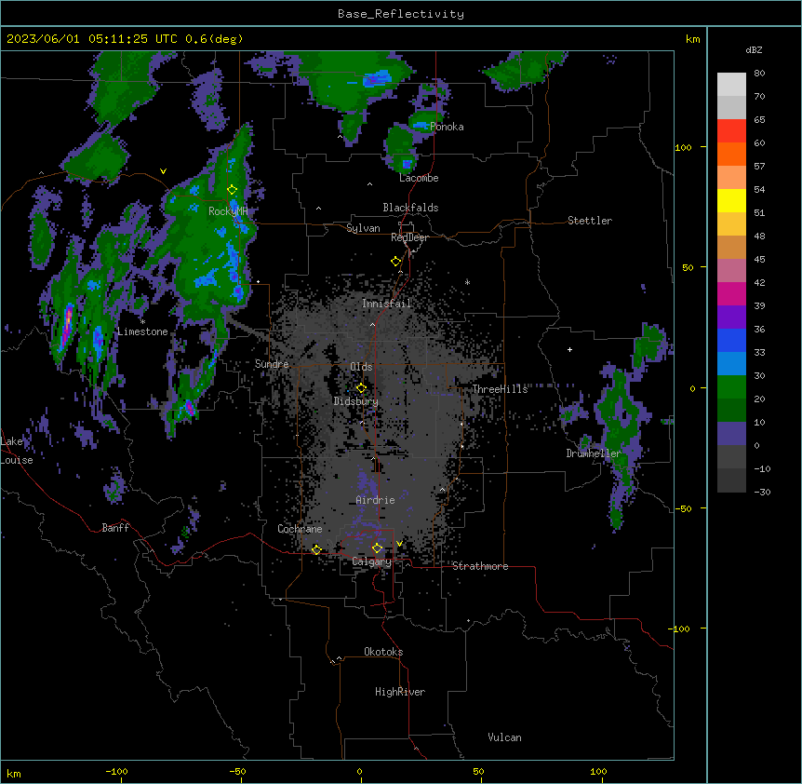Click the Okotoks city label

tap(383, 652)
